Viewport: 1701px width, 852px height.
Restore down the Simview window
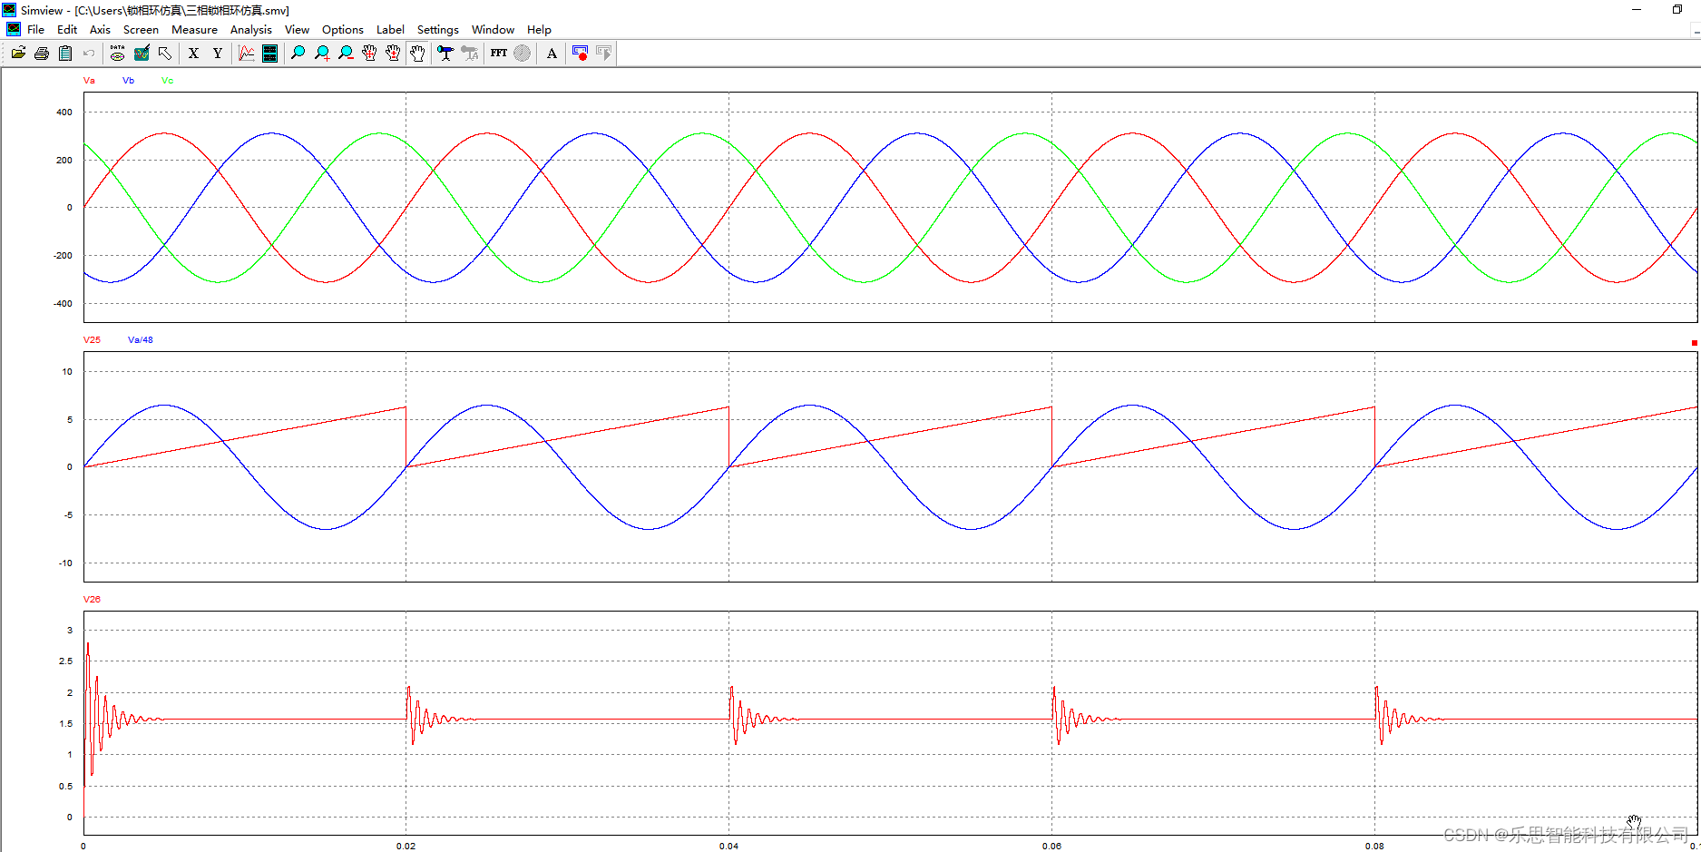(1677, 9)
